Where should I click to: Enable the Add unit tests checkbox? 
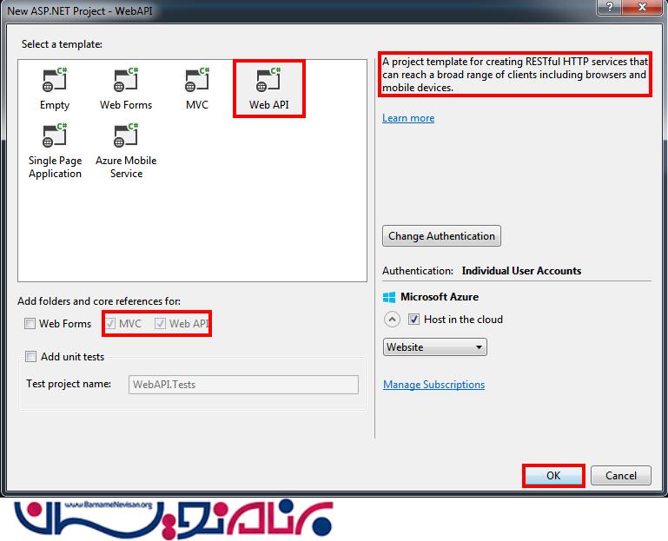[30, 357]
